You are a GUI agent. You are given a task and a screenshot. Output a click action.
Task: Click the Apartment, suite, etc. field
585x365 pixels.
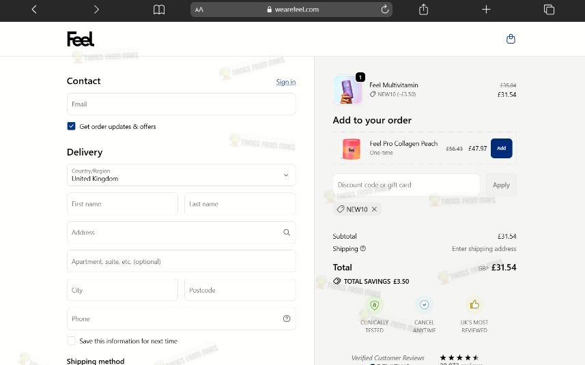coord(182,261)
